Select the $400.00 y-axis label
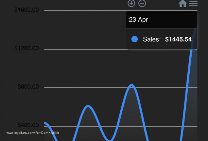208x141 pixels. coord(28,125)
